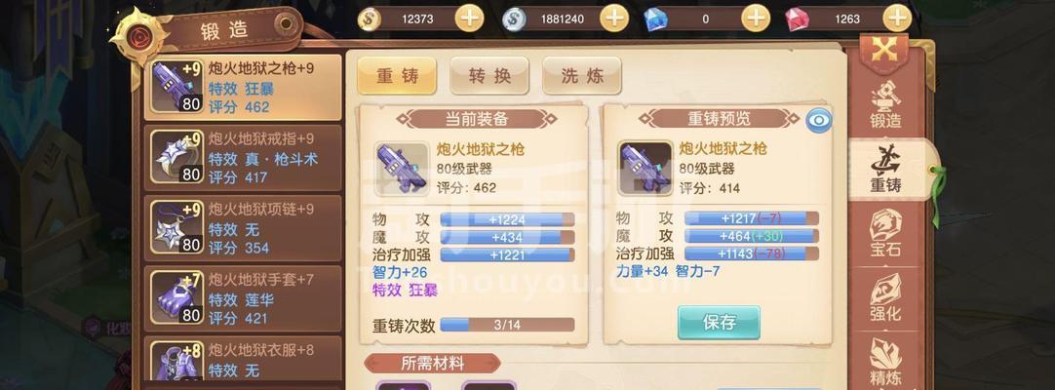
Task: Switch to the 转换 tab
Action: point(489,76)
